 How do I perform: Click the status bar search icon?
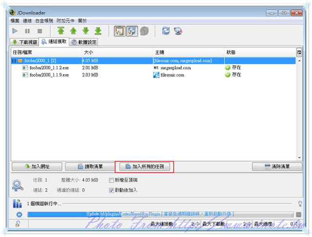pyautogui.click(x=18, y=224)
